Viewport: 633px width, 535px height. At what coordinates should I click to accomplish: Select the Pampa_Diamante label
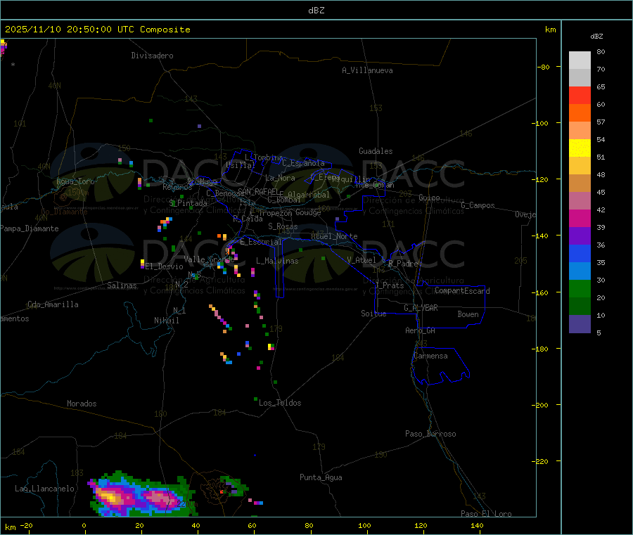tap(30, 228)
